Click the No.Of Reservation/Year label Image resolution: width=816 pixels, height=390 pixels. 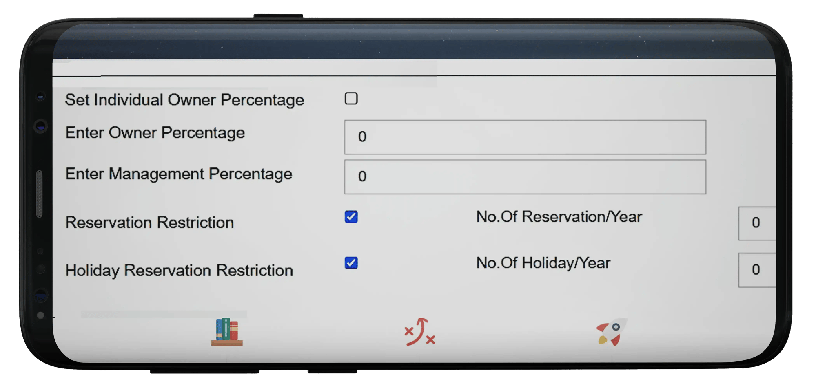(x=559, y=217)
